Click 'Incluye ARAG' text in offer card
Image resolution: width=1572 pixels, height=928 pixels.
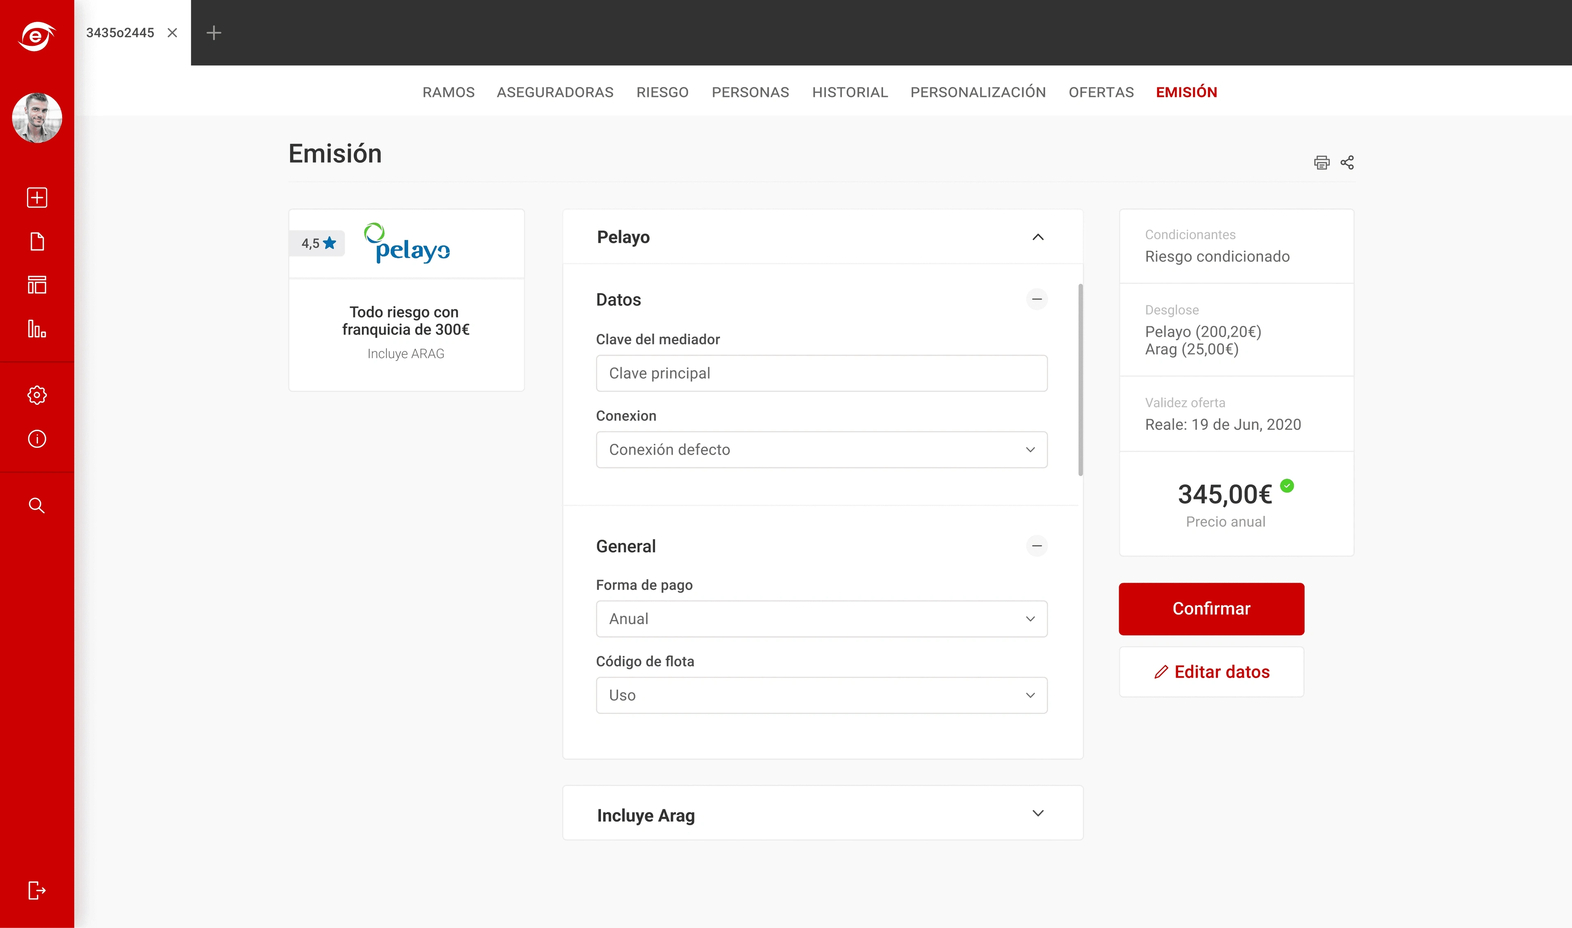click(x=406, y=354)
